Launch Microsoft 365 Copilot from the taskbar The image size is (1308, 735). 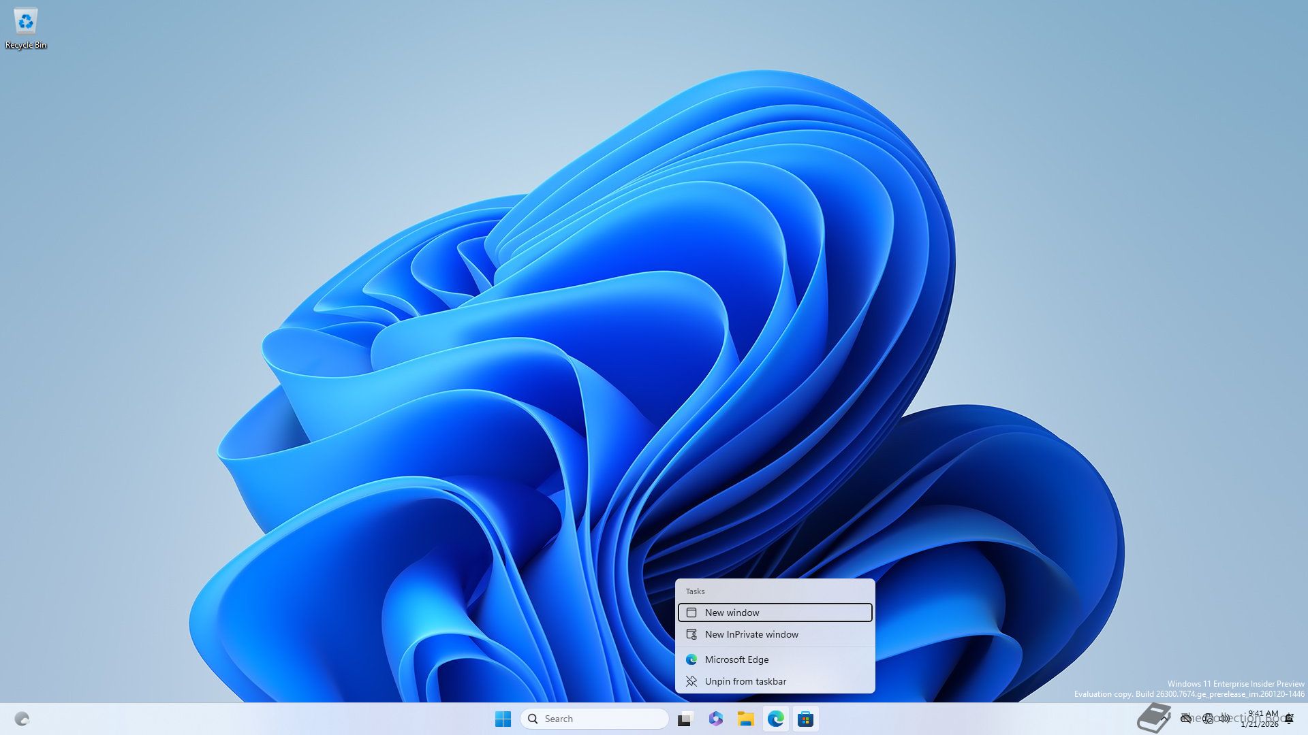pos(715,719)
